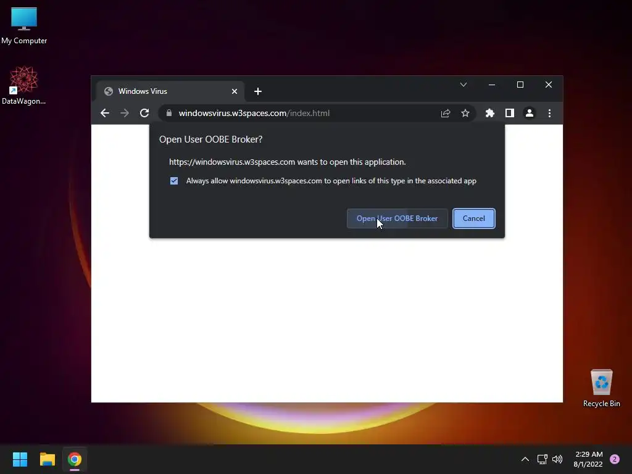The width and height of the screenshot is (632, 474).
Task: Select the Recycle Bin desktop icon
Action: click(x=601, y=389)
